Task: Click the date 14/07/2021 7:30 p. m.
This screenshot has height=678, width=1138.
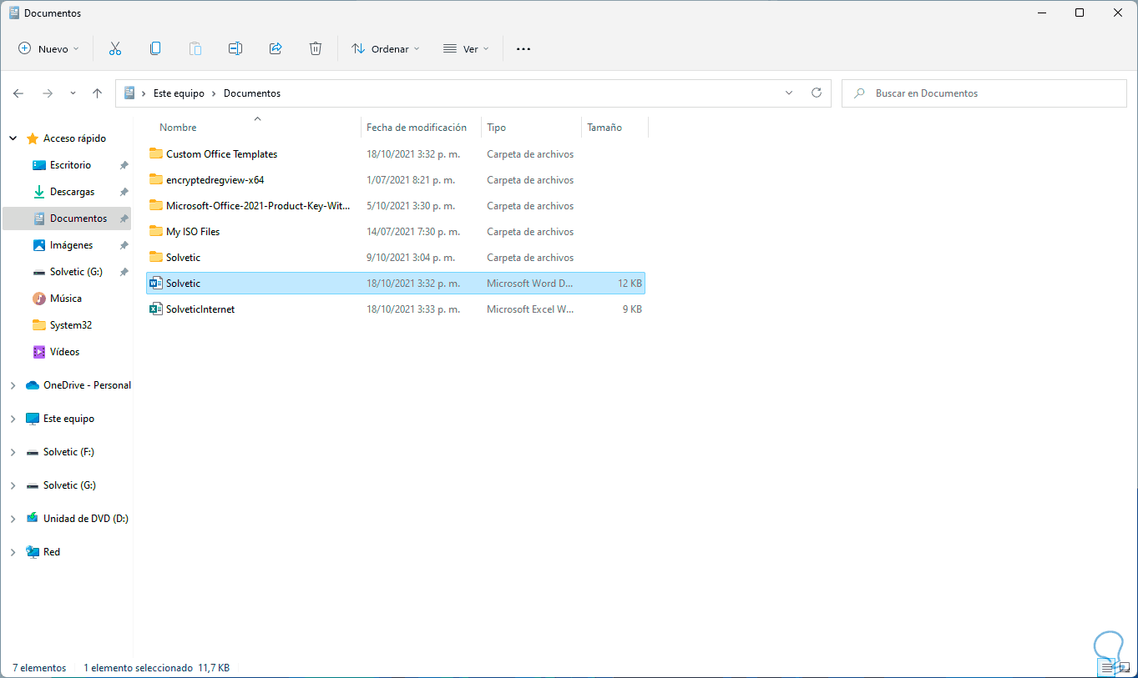Action: click(413, 232)
